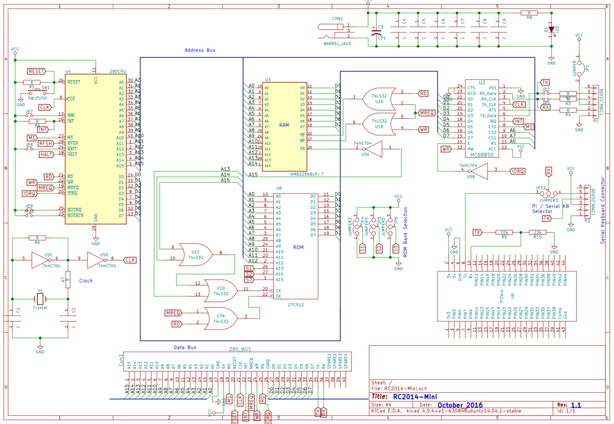Click the KiCad E.D.A. version text
The image size is (614, 424).
(x=446, y=411)
